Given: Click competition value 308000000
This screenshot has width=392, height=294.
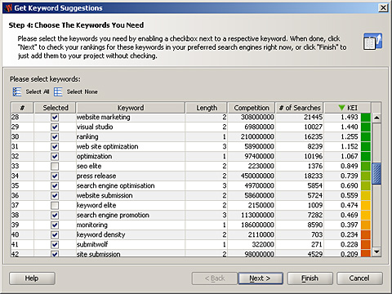Looking at the screenshot, I should tap(257, 118).
